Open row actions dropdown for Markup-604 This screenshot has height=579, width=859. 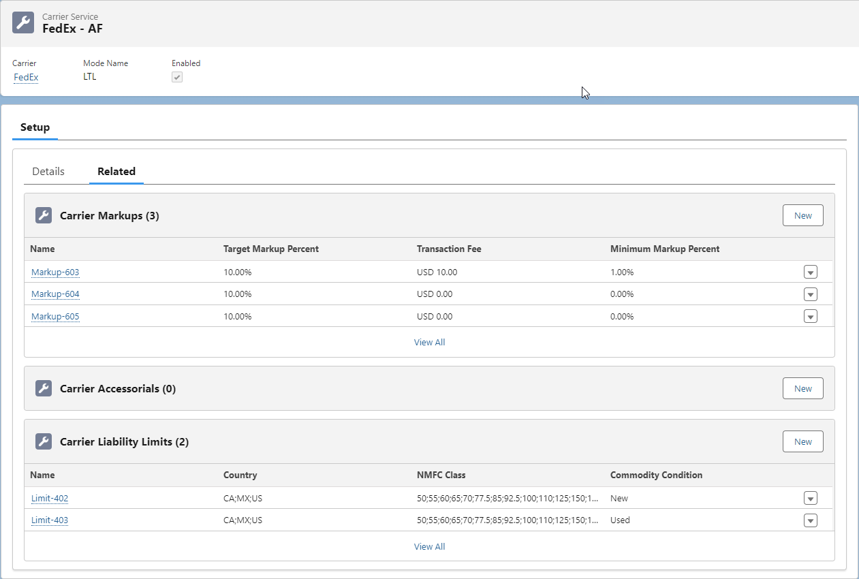[x=811, y=294]
